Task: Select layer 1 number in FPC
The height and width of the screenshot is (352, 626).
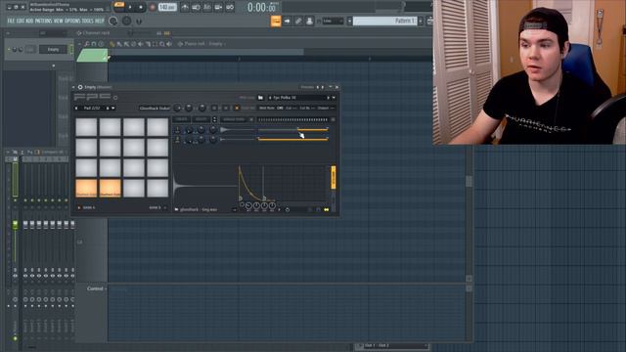Action: pyautogui.click(x=177, y=129)
